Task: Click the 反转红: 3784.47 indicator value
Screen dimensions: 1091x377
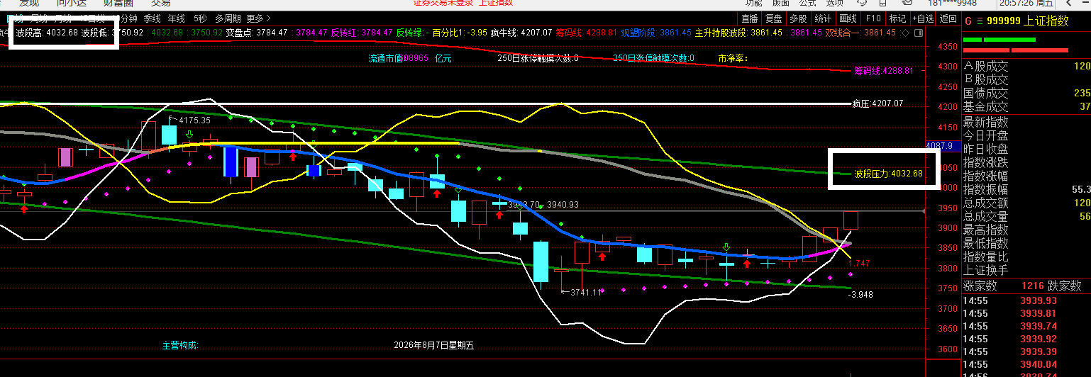Action: [x=362, y=33]
